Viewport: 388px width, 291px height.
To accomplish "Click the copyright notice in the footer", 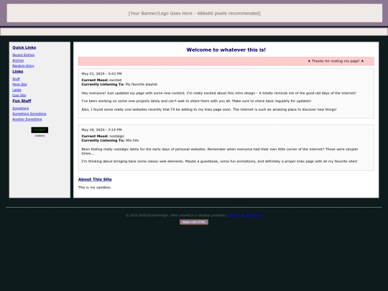I will pos(176,216).
